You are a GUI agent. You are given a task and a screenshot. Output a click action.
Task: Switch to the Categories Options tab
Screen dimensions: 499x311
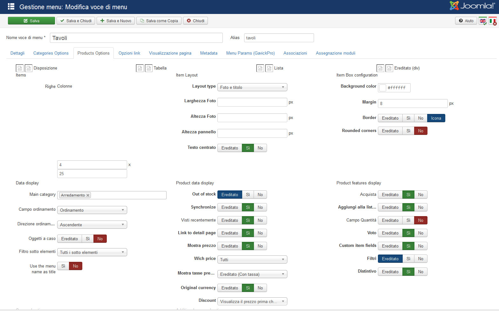51,53
